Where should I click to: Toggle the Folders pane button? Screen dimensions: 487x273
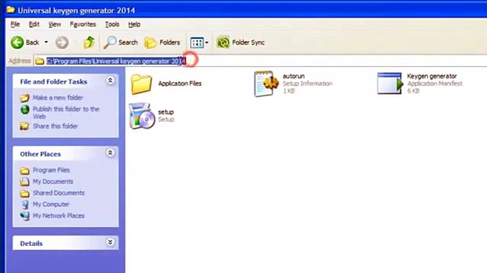click(162, 42)
